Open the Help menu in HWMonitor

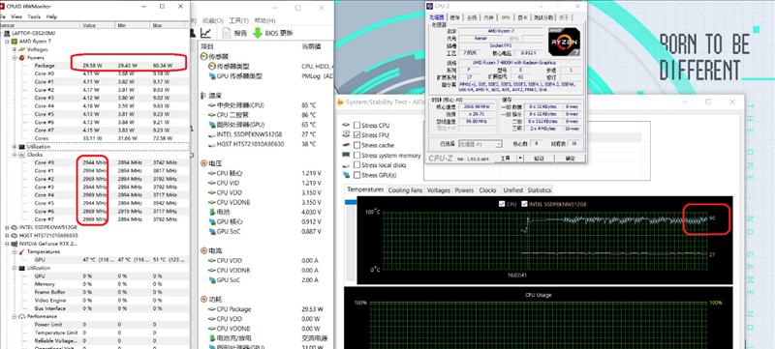tap(51, 16)
